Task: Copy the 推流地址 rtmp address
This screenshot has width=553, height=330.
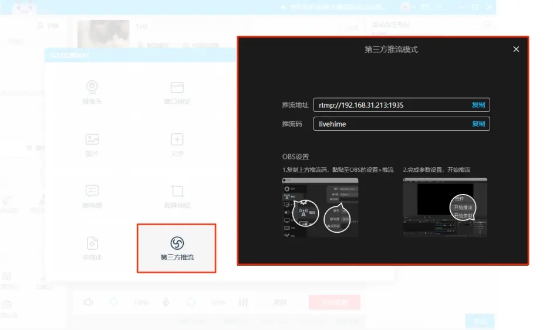Action: click(478, 105)
